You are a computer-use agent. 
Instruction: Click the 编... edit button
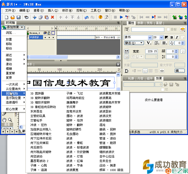179,71
